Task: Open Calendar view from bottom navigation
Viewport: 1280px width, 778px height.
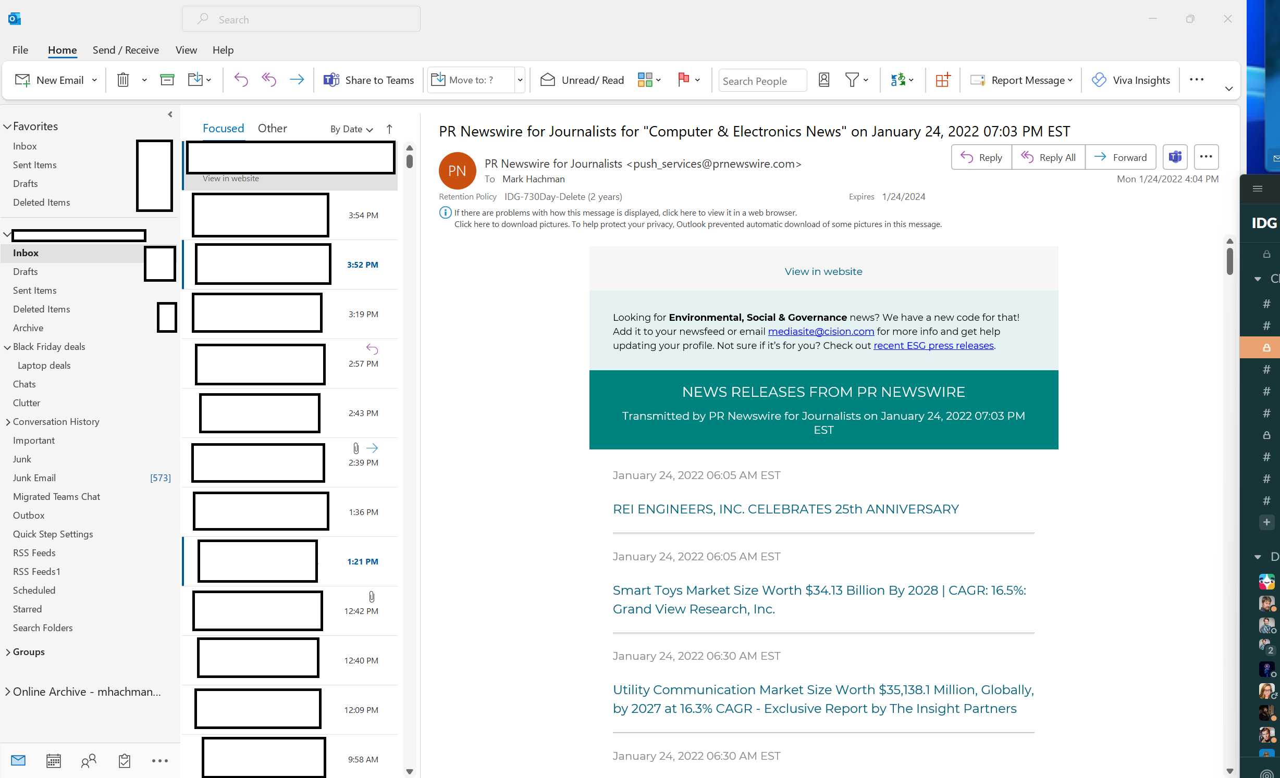Action: pyautogui.click(x=53, y=761)
